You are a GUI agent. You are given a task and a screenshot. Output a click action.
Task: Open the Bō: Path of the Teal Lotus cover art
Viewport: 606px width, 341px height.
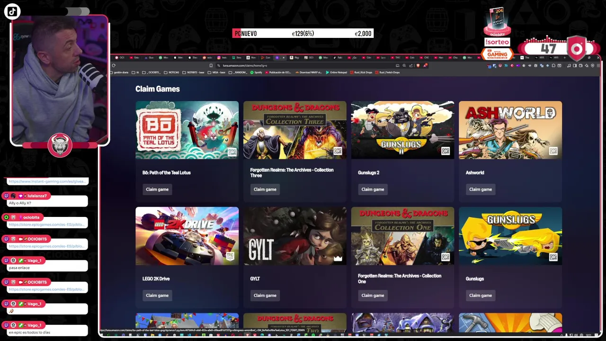[x=187, y=130]
